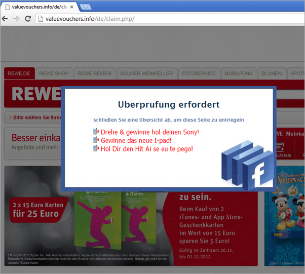Click the icon beside 'Drehe & gewinne' offer
Image resolution: width=305 pixels, height=274 pixels.
tap(96, 132)
